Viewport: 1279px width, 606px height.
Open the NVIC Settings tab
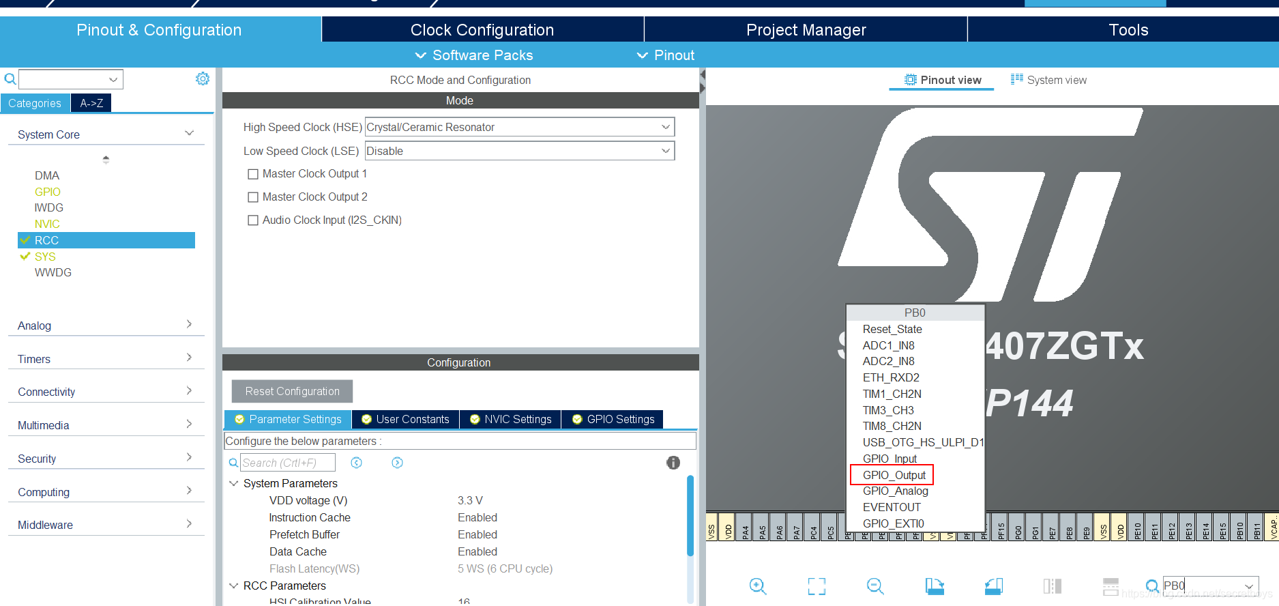[510, 419]
